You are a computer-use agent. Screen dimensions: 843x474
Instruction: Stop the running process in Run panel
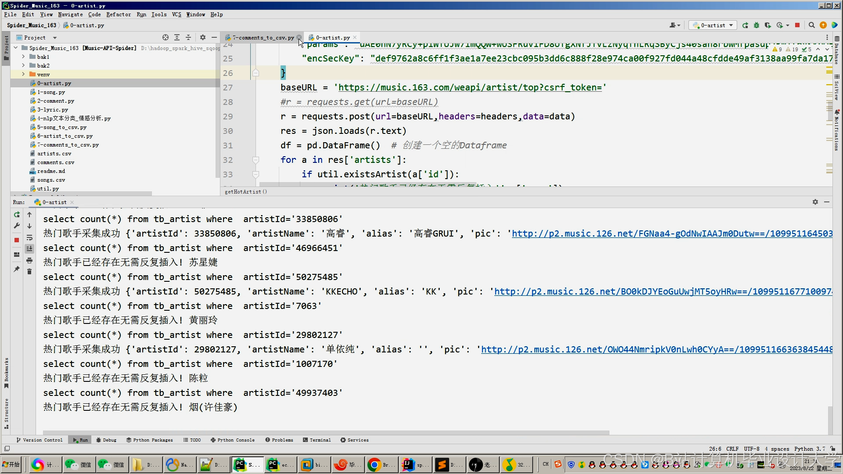[x=17, y=240]
